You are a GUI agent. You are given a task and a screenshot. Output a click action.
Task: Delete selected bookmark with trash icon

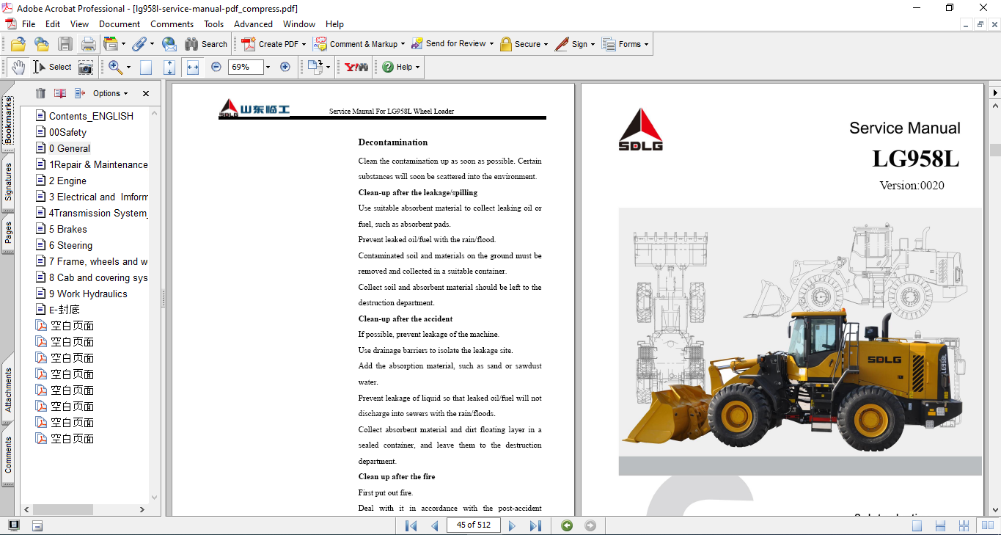pos(40,93)
